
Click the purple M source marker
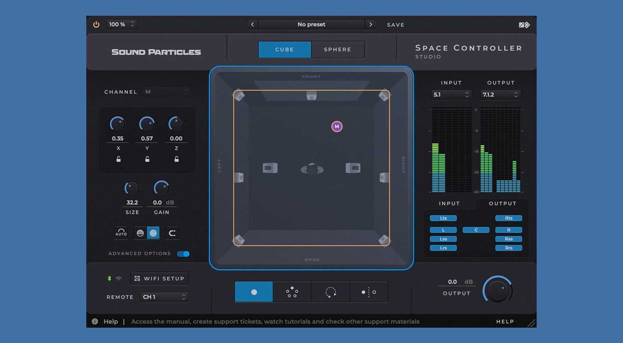click(x=337, y=127)
